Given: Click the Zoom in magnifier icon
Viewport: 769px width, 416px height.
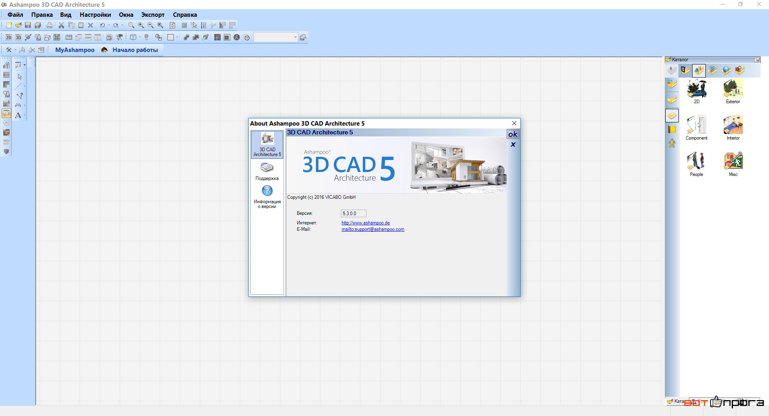Looking at the screenshot, I should pos(141,25).
